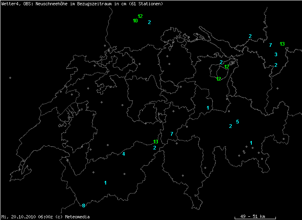Select the cyan 7 beside green 13
Screen dimensions: 302x220
[x=271, y=45]
